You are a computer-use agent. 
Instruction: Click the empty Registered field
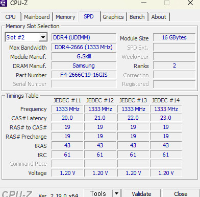pos(174,84)
